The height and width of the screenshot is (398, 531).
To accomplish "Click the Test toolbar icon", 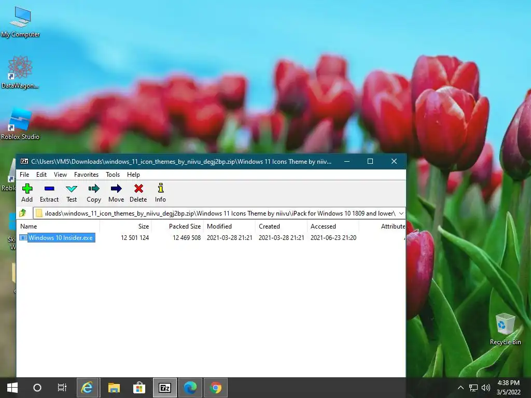I will click(72, 193).
